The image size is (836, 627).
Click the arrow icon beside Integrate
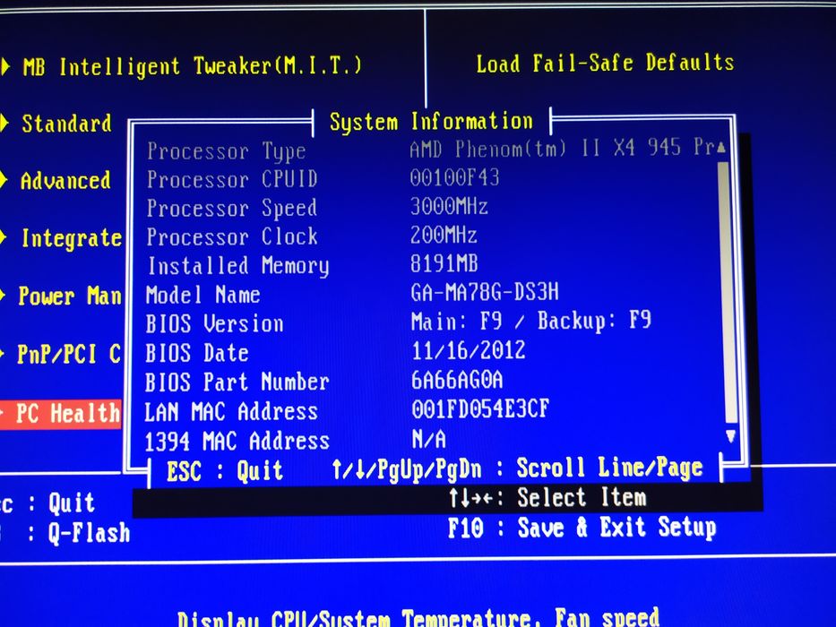[4, 237]
